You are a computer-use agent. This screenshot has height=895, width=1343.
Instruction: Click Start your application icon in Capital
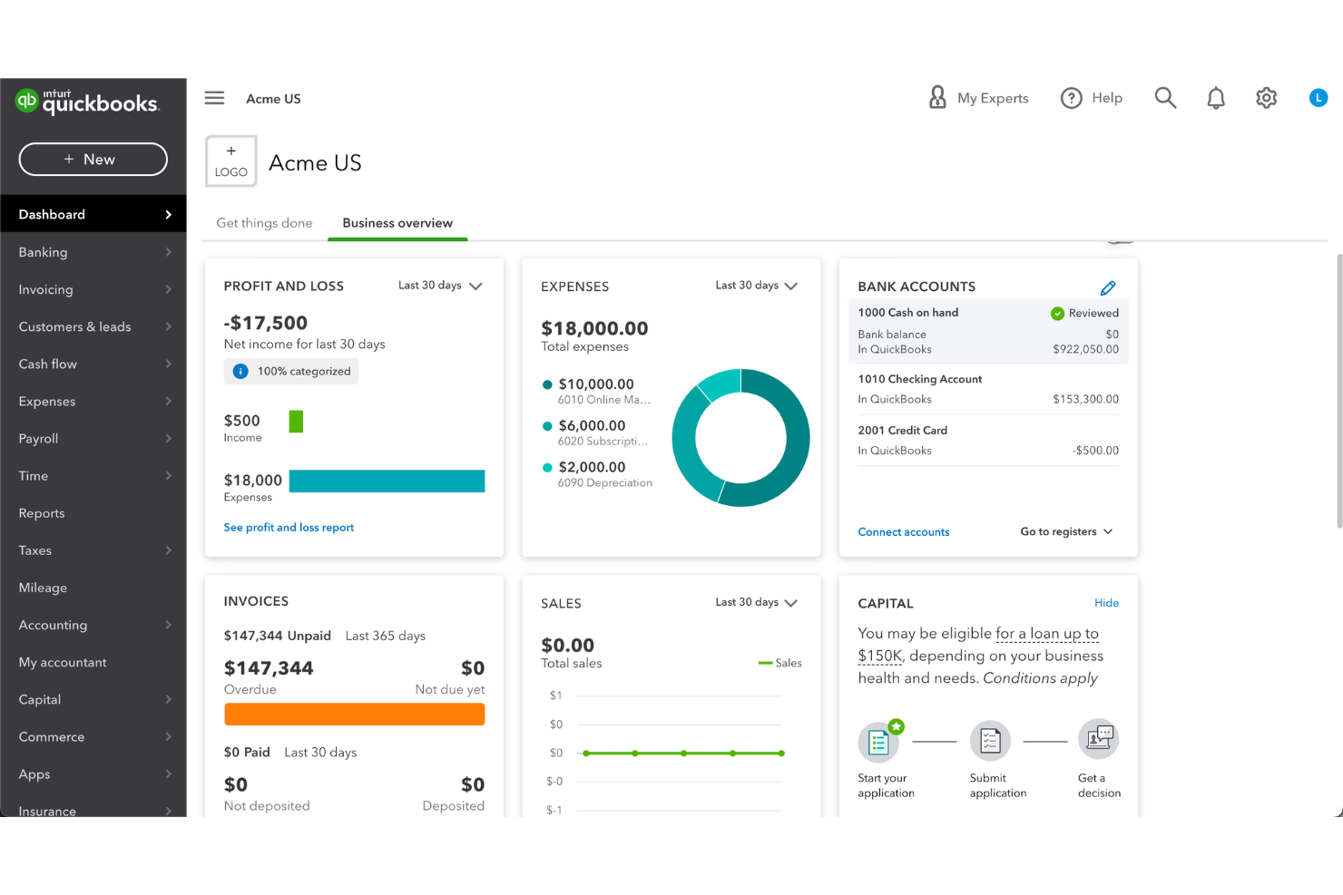(879, 741)
